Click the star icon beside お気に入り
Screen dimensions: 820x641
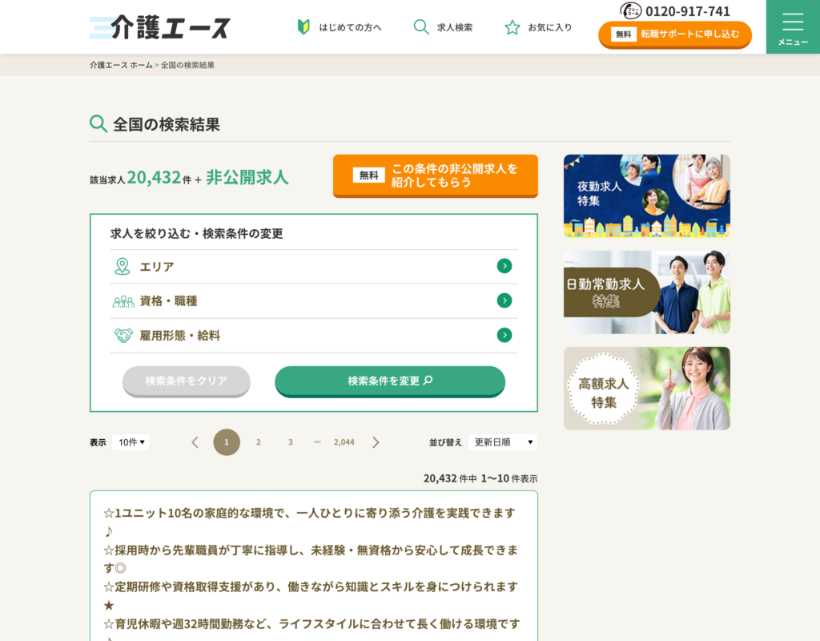coord(512,27)
